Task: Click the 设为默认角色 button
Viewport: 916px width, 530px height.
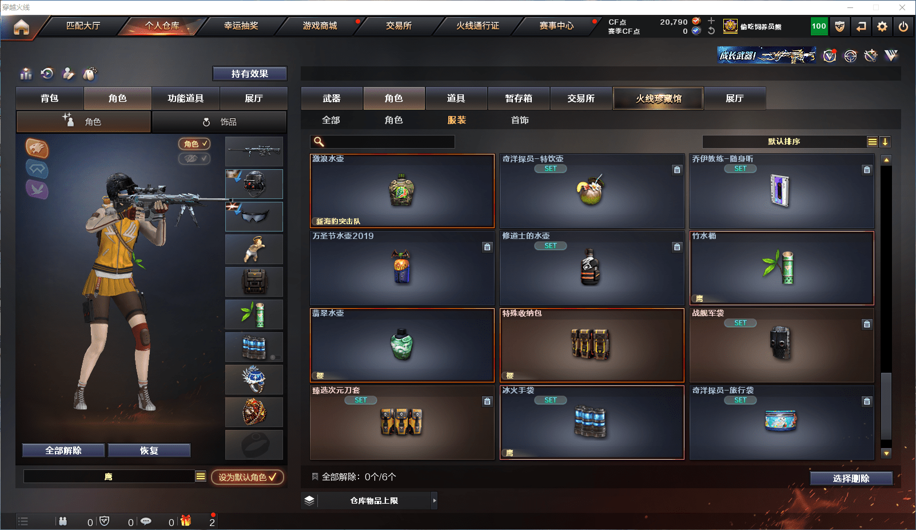Action: coord(247,477)
